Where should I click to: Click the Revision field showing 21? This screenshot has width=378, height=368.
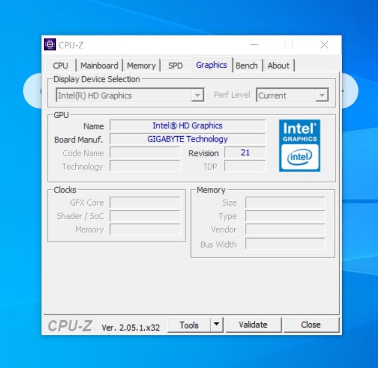click(x=245, y=152)
